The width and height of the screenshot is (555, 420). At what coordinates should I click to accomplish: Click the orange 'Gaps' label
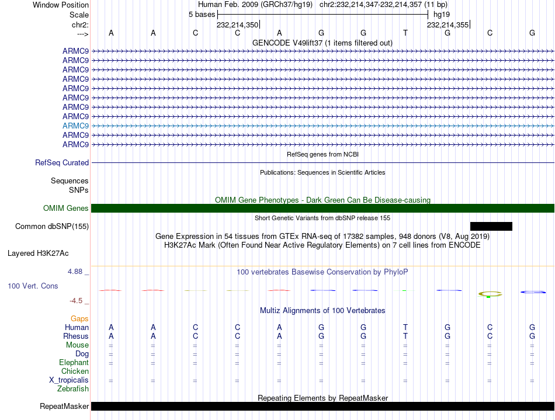(x=79, y=319)
